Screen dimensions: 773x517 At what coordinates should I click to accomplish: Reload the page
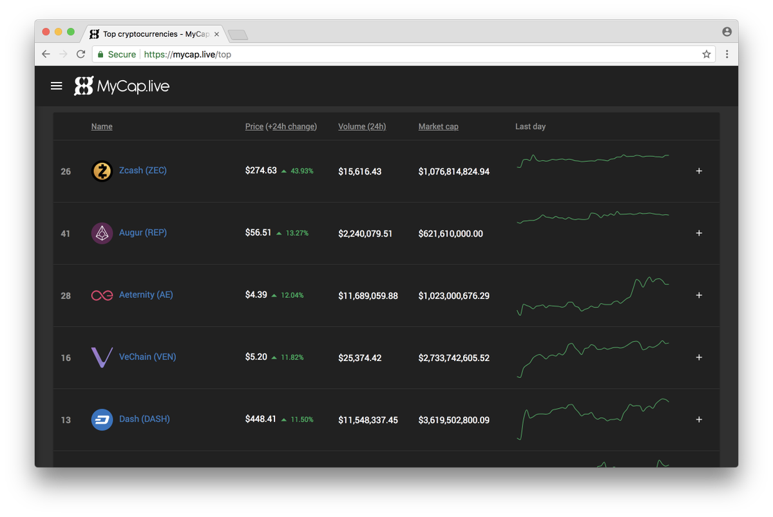[x=81, y=54]
